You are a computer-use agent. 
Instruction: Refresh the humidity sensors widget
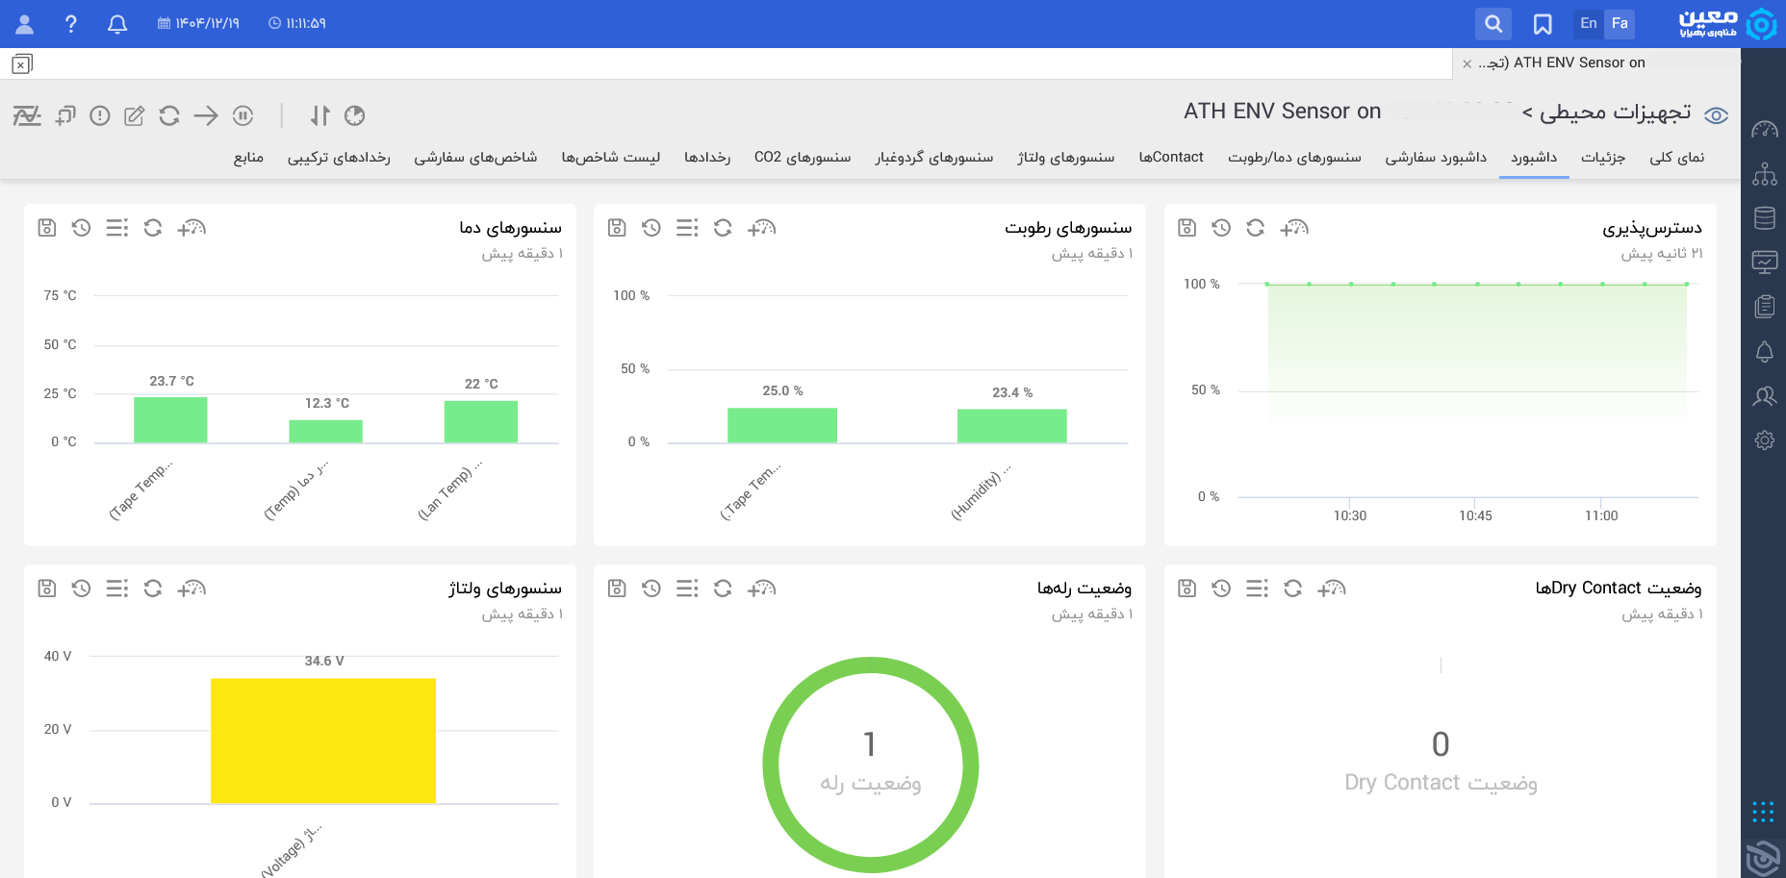[x=723, y=228]
